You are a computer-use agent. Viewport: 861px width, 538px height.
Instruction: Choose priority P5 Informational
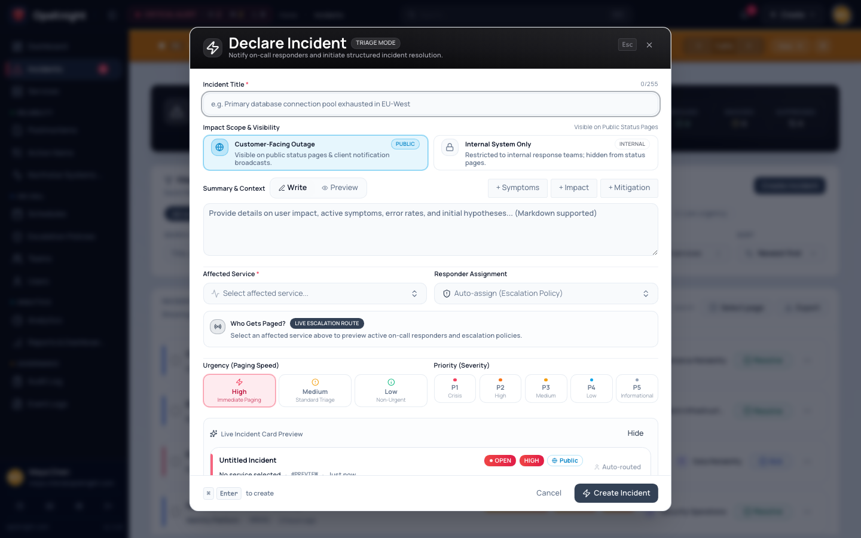pos(637,389)
